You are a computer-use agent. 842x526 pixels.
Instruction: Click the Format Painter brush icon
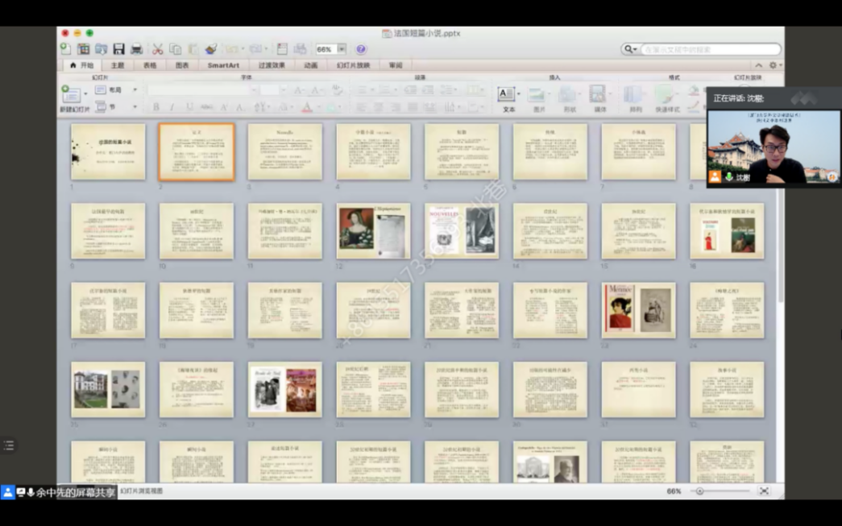(210, 49)
